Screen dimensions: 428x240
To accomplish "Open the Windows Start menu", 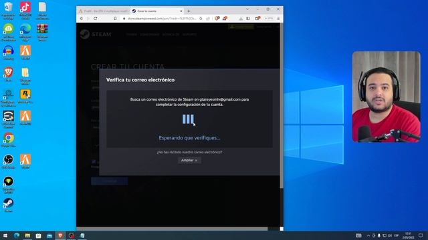I will pos(5,235).
